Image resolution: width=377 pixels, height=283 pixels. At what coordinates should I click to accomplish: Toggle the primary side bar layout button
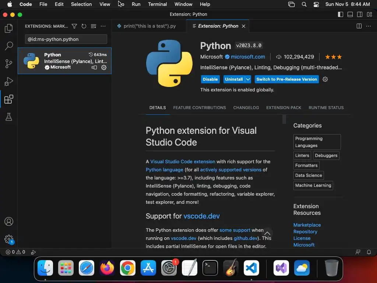(x=341, y=14)
